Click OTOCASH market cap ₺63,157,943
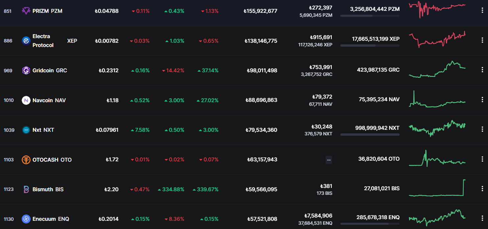 (x=262, y=160)
